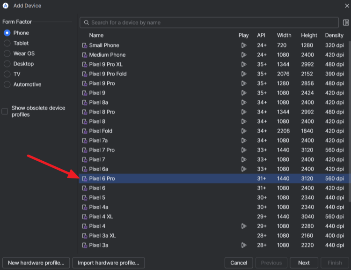The image size is (351, 270).
Task: Click Play Store icon in Medium Phone row
Action: tap(244, 55)
